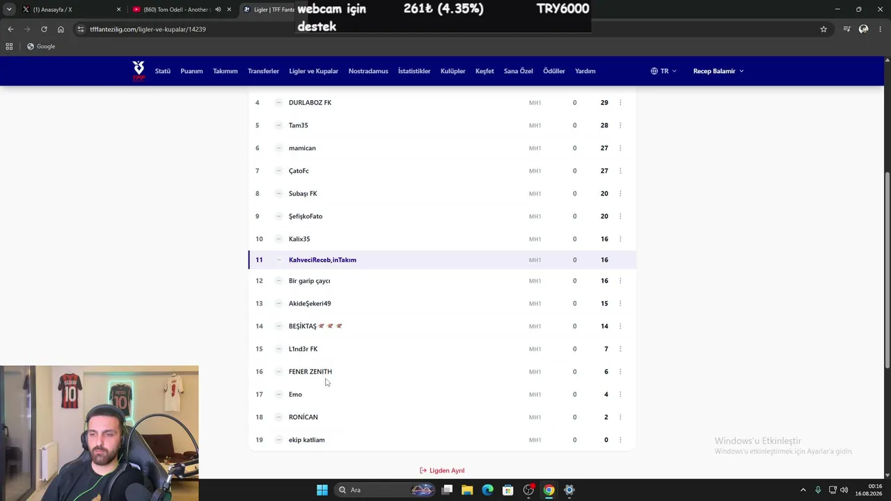Open the tab search dropdown arrow
Image resolution: width=891 pixels, height=501 pixels.
[x=9, y=10]
